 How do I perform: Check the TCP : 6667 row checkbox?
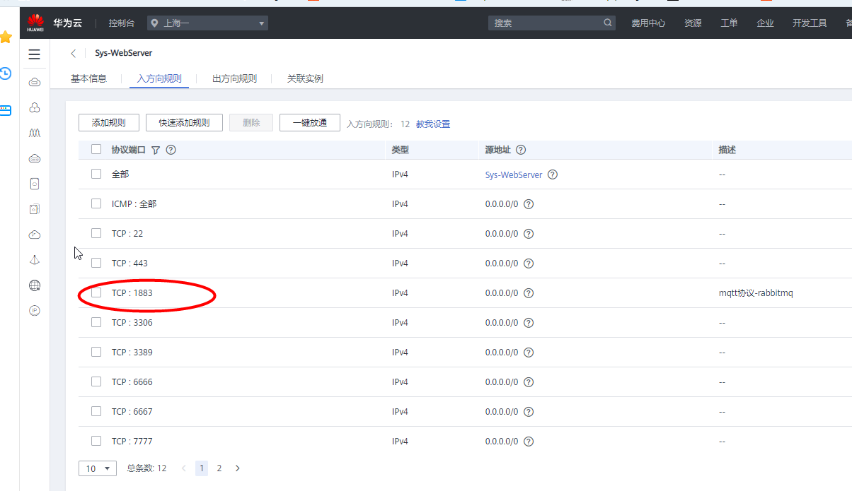pos(96,411)
